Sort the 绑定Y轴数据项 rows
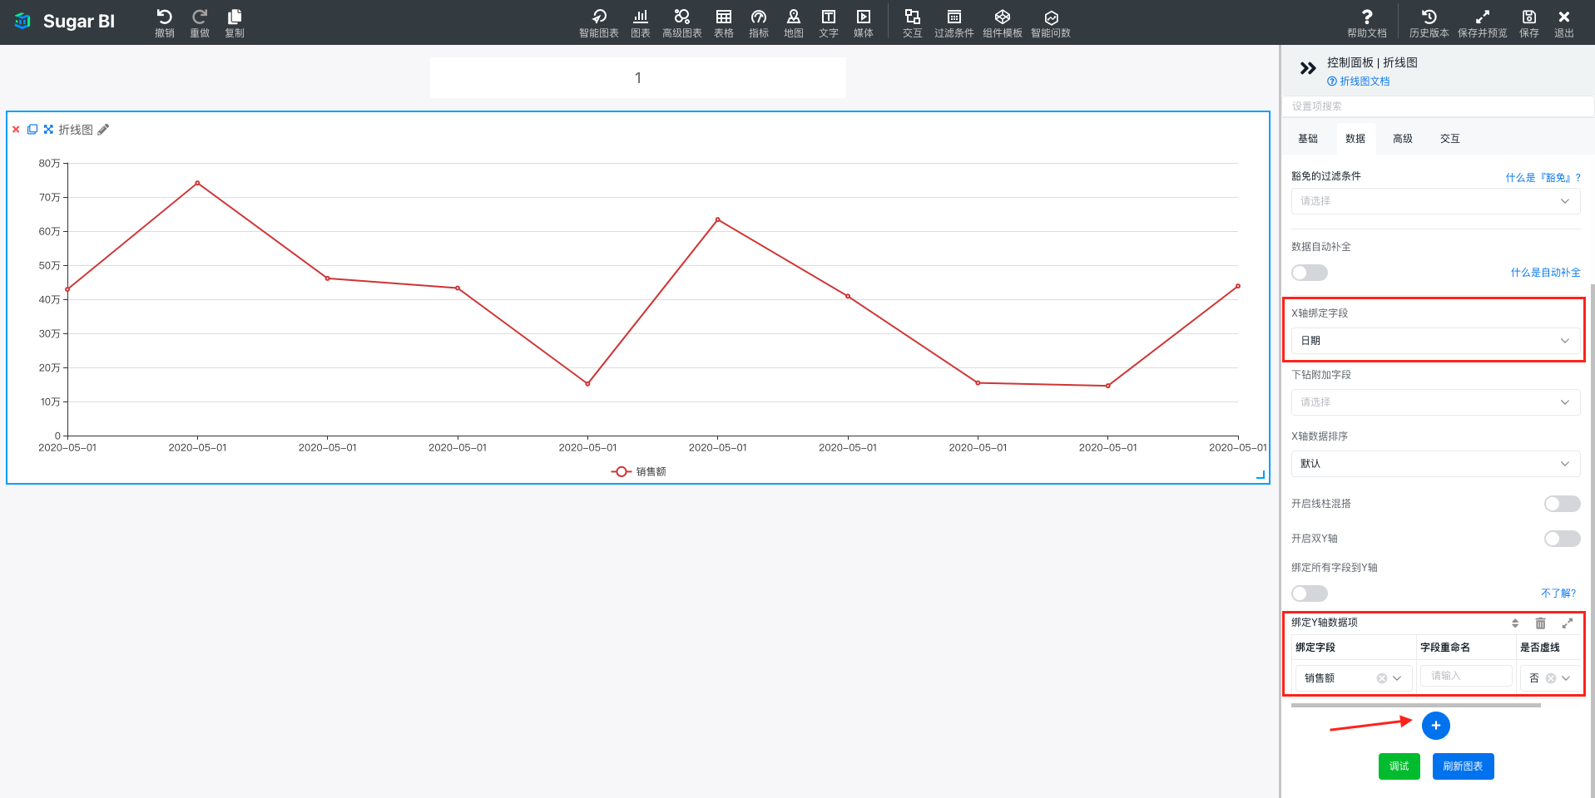 [x=1515, y=623]
